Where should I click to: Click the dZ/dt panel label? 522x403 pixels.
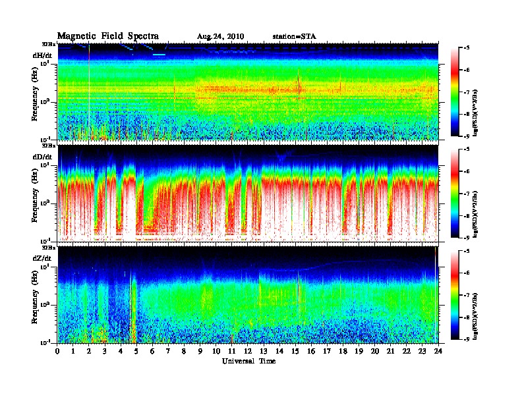(42, 258)
